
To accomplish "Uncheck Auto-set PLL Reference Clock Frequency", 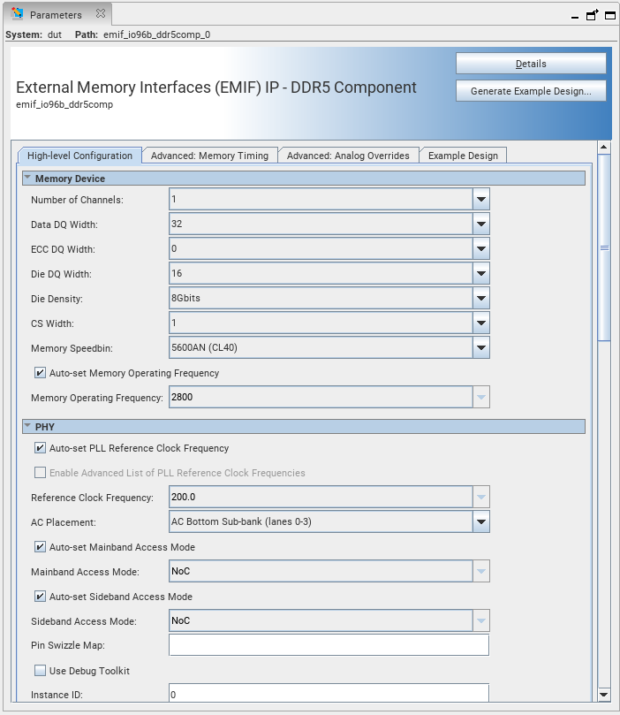I will [x=40, y=448].
